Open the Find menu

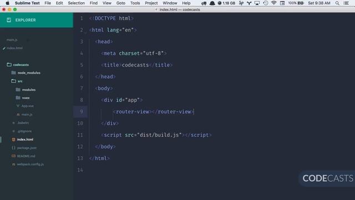(94, 3)
